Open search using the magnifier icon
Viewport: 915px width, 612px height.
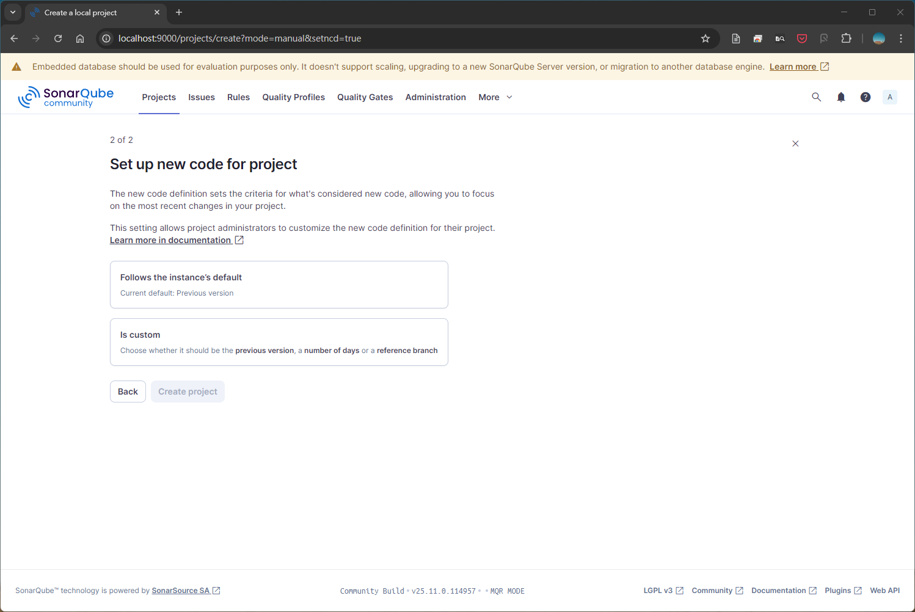[816, 97]
